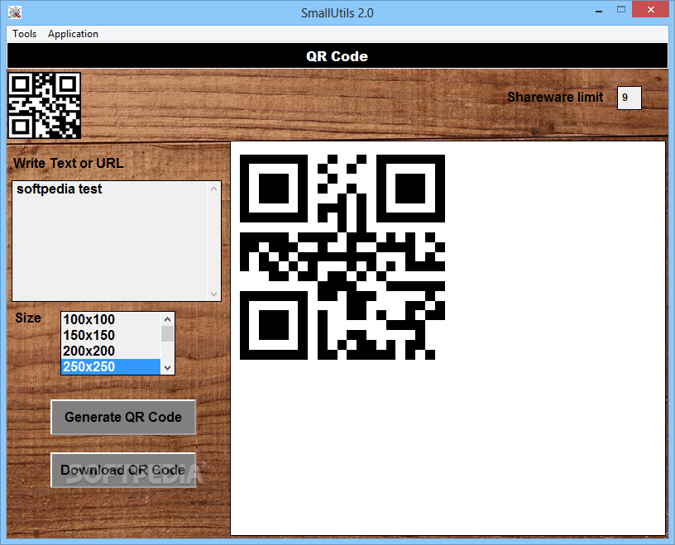The image size is (675, 545).
Task: Maximize the SmallUtils window
Action: (620, 9)
